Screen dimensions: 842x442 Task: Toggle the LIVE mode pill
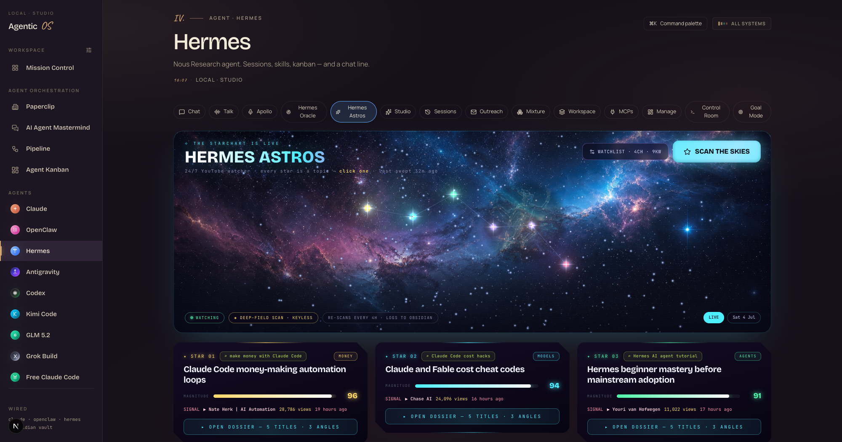pos(714,317)
